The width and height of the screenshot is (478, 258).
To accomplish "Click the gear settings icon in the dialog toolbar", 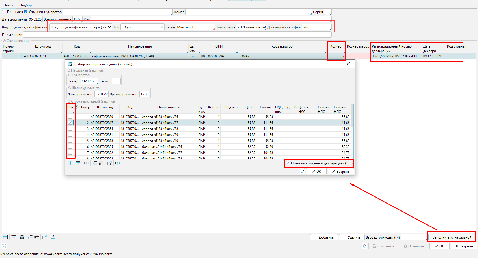I will tap(86, 163).
